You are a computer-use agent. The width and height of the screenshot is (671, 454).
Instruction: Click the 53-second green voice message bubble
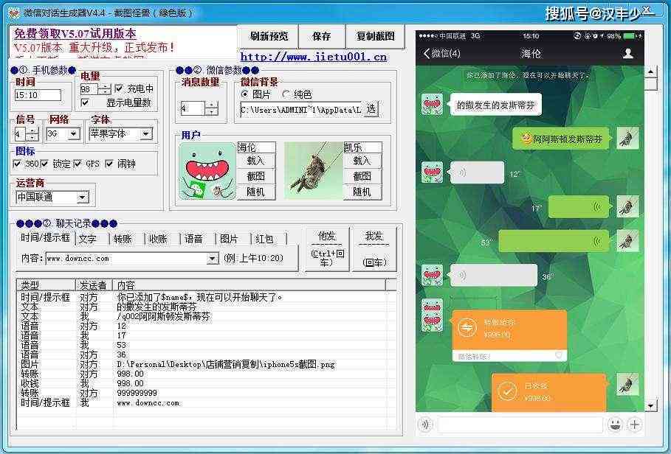tap(554, 241)
